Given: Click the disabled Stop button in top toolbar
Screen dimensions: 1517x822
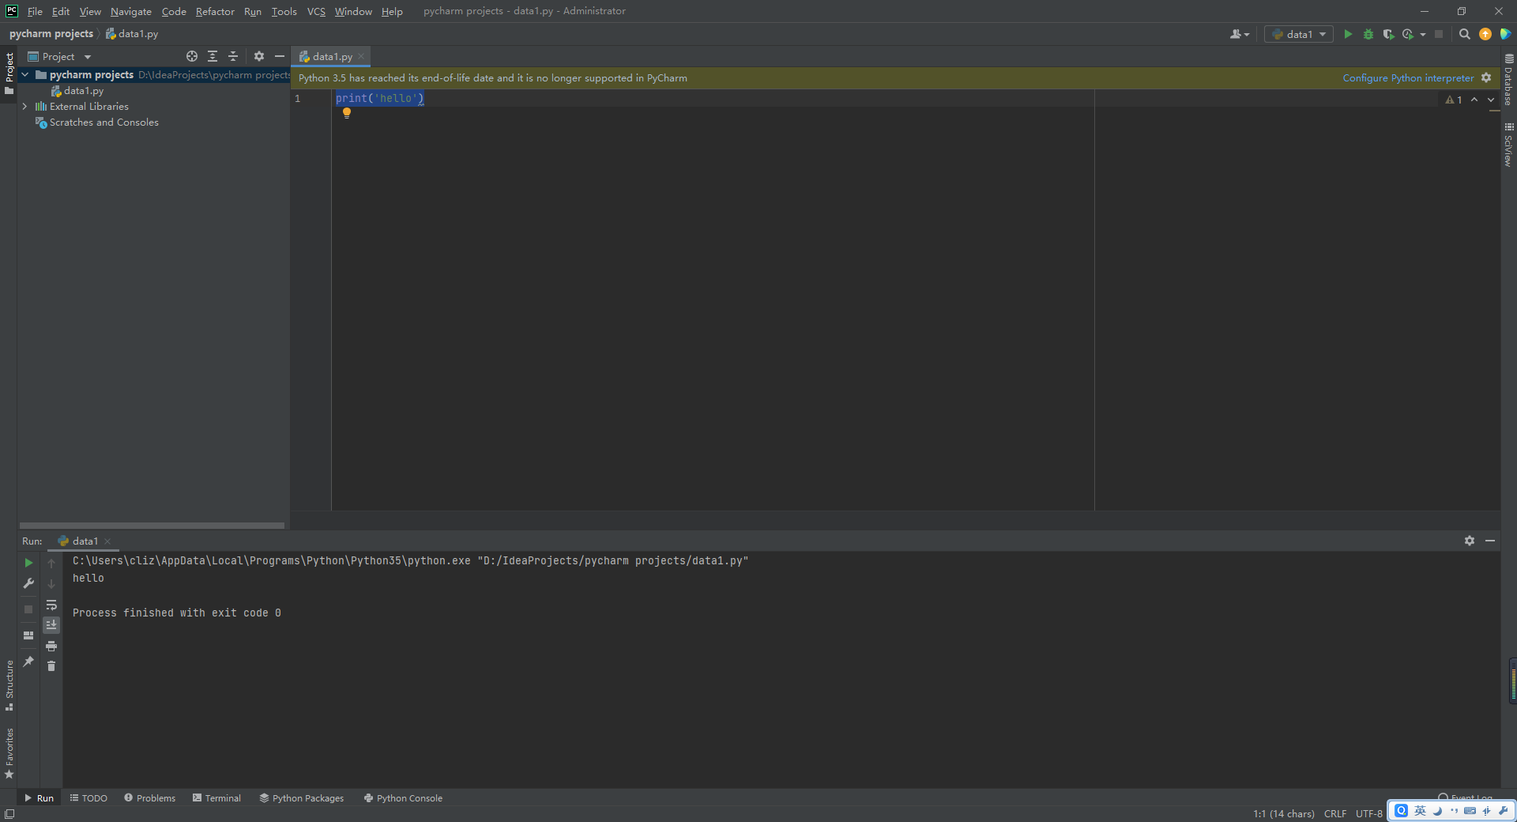Looking at the screenshot, I should click(1439, 34).
